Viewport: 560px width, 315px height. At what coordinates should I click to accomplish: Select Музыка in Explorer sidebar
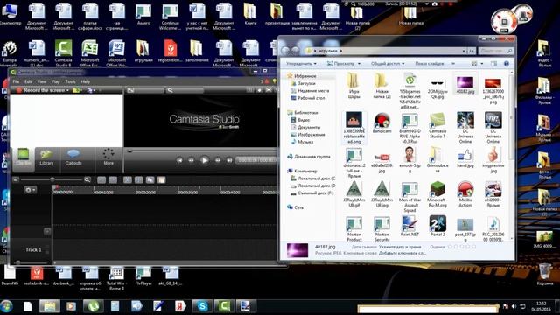305,142
